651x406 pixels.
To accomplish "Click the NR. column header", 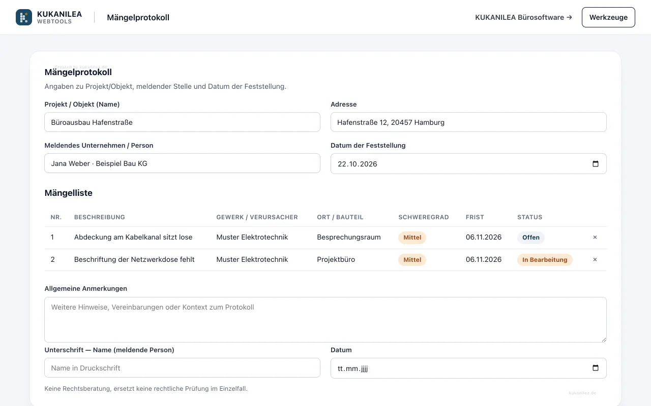I will coord(56,217).
